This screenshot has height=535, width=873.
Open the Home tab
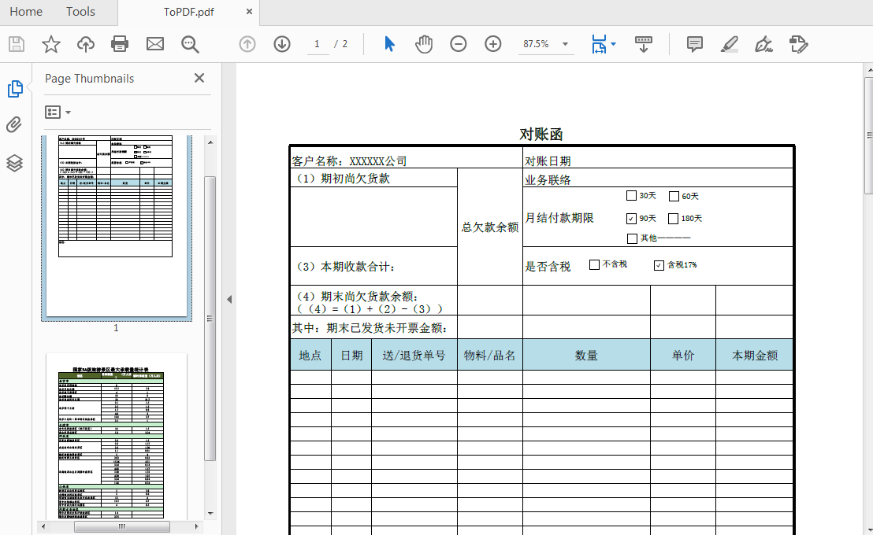click(x=26, y=12)
